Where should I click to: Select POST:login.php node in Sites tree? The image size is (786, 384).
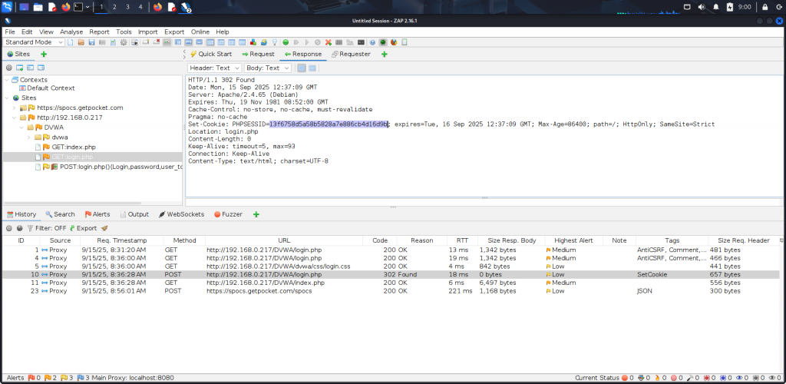[x=121, y=167]
